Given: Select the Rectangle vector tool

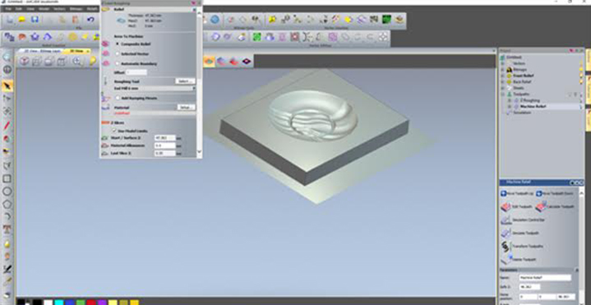Looking at the screenshot, I should (7, 178).
